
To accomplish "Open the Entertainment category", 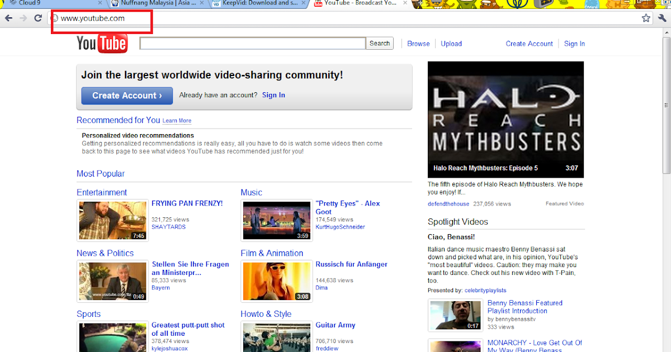I will (x=102, y=192).
